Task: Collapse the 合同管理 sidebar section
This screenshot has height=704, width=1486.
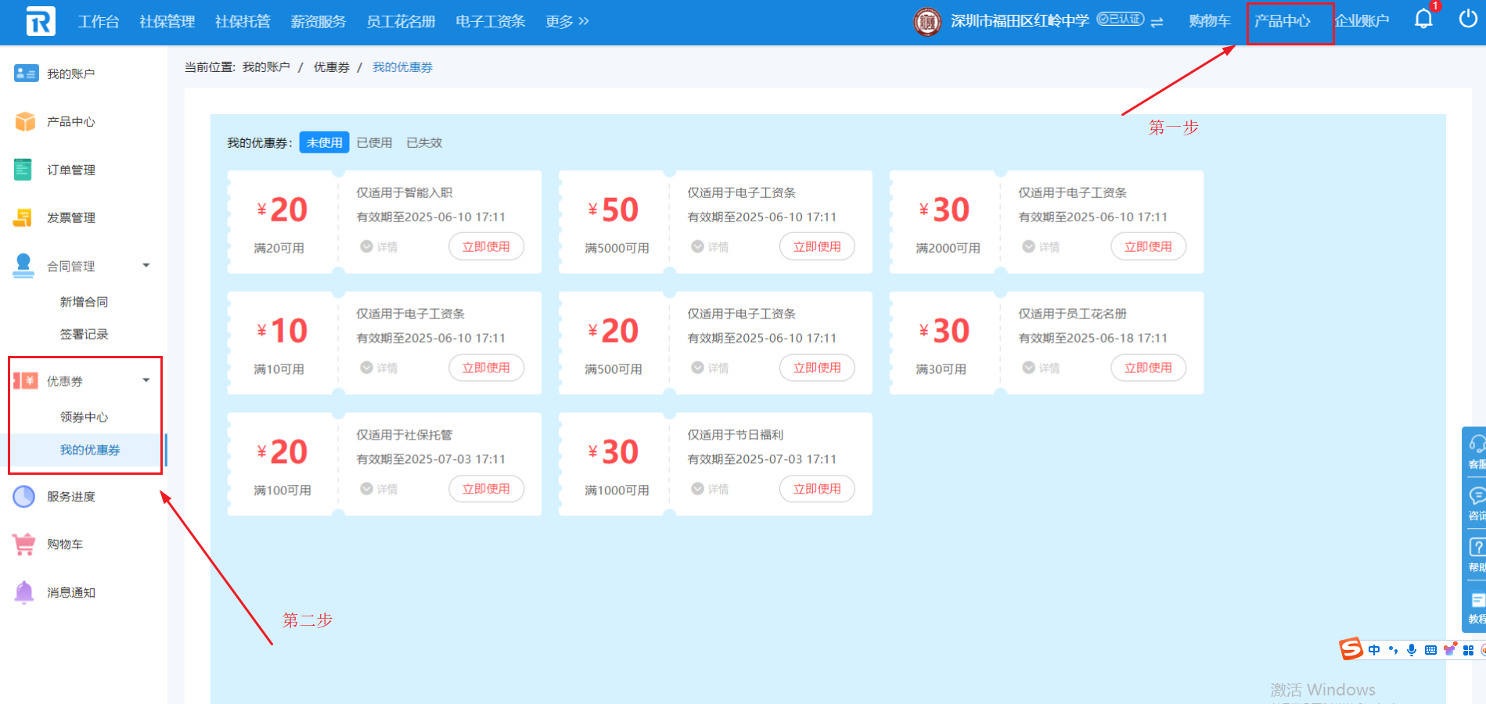Action: (146, 266)
